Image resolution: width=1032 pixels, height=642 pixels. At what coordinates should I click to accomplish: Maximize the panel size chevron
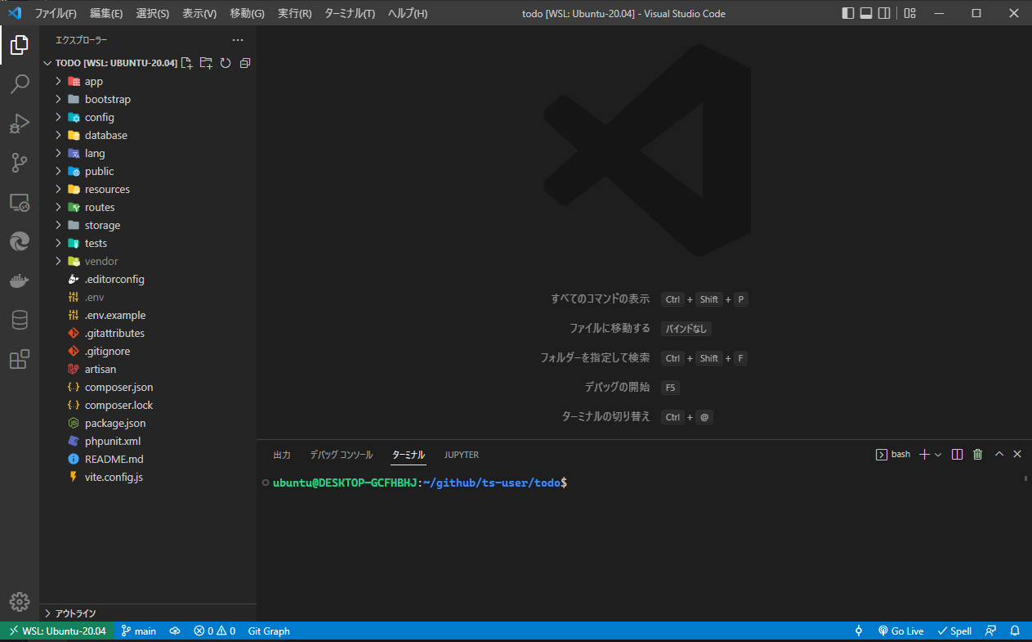998,454
